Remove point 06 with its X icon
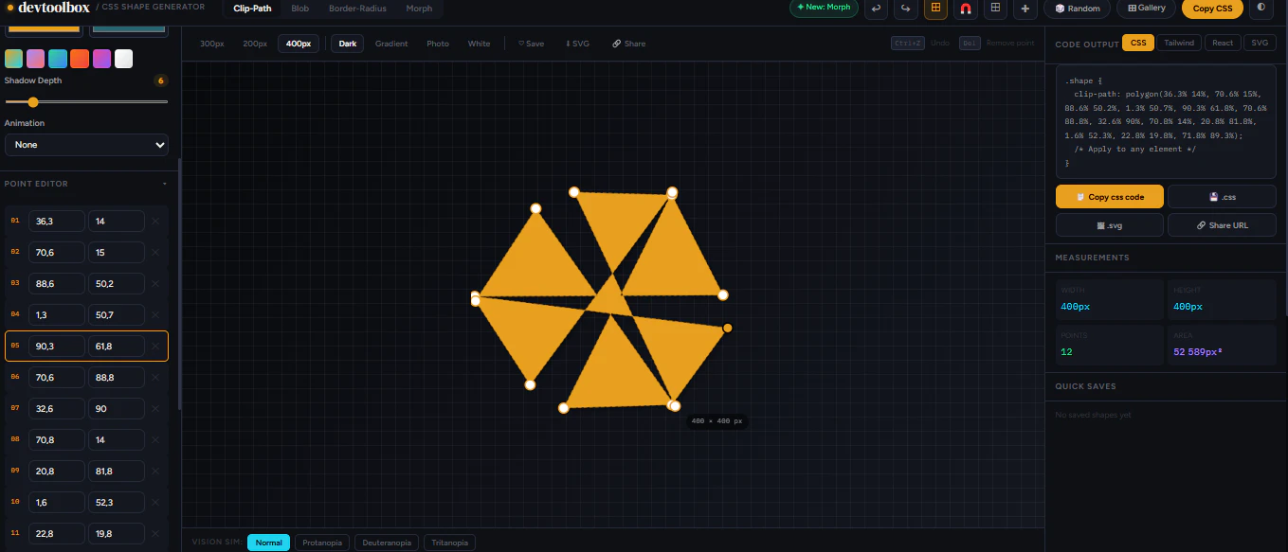 pos(155,378)
